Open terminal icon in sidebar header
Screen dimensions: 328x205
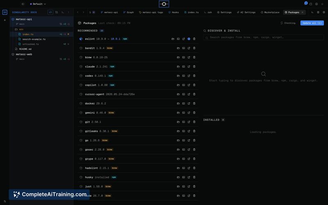point(63,12)
